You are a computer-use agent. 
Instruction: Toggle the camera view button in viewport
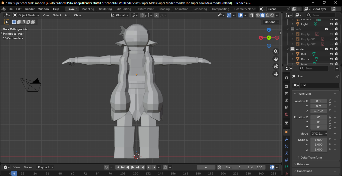(x=276, y=66)
